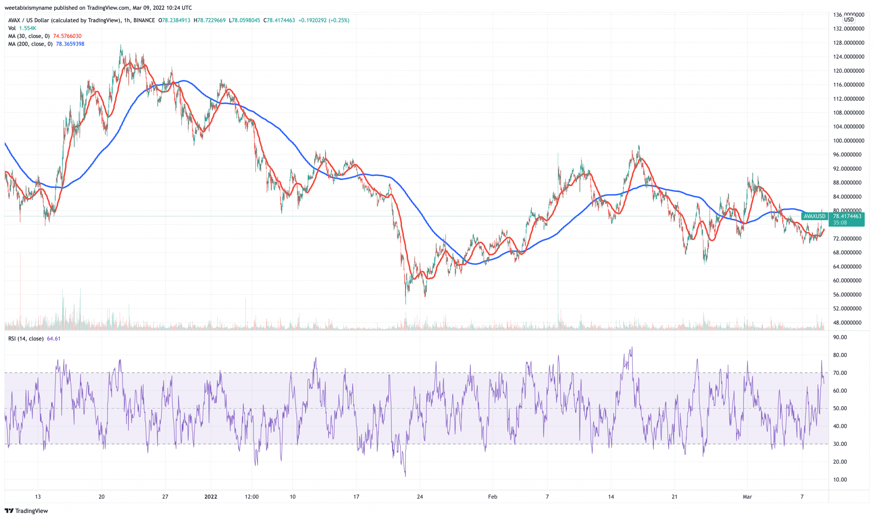This screenshot has width=874, height=519.
Task: Click the 64.61 RSI value
Action: click(x=53, y=339)
